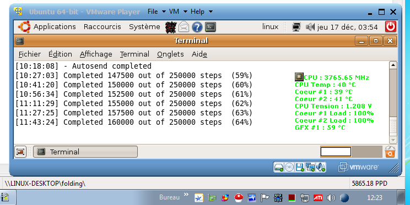Click the colorful blob tray icon

click(x=225, y=198)
